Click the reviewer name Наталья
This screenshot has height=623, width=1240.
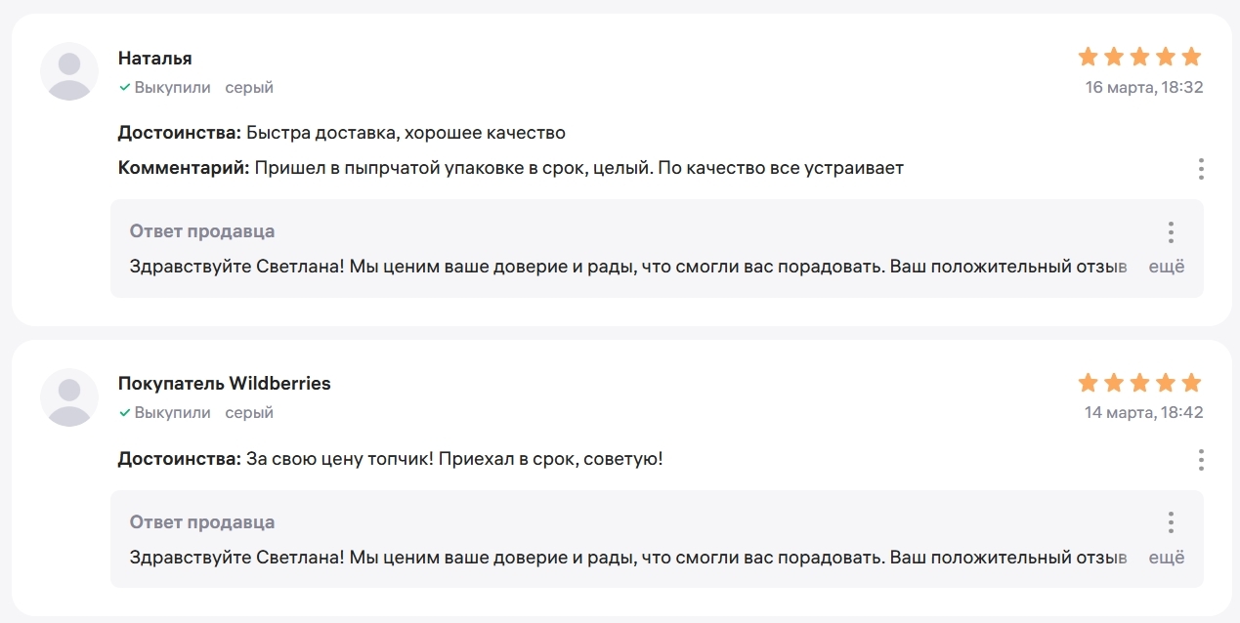click(x=155, y=59)
